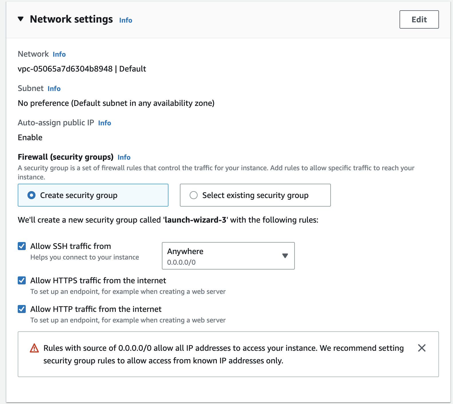The image size is (453, 404).
Task: Click the dropdown arrow in SSH source selector
Action: coord(285,256)
